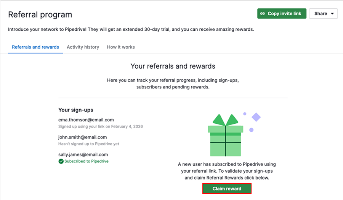
Task: Click the purple diamond decoration near the gift
Action: (x=256, y=117)
